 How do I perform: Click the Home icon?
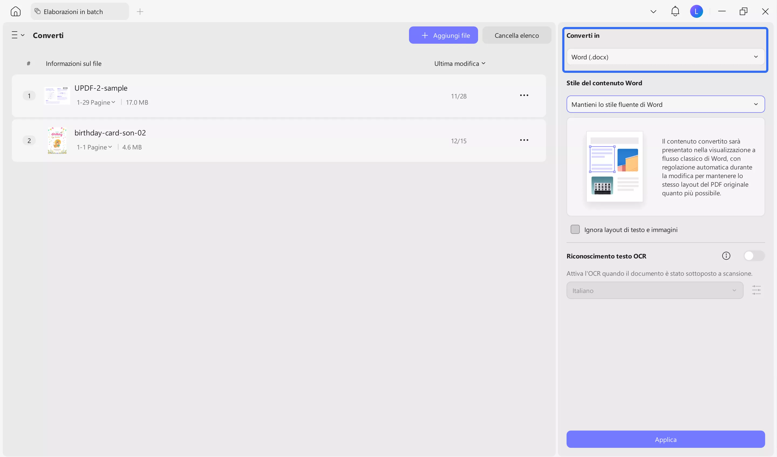pyautogui.click(x=15, y=11)
